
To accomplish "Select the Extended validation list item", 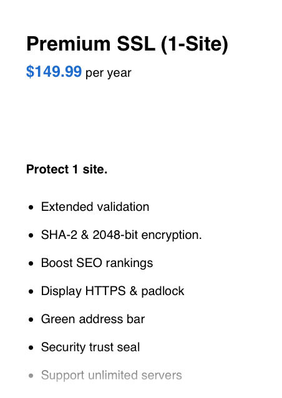I will click(95, 206).
